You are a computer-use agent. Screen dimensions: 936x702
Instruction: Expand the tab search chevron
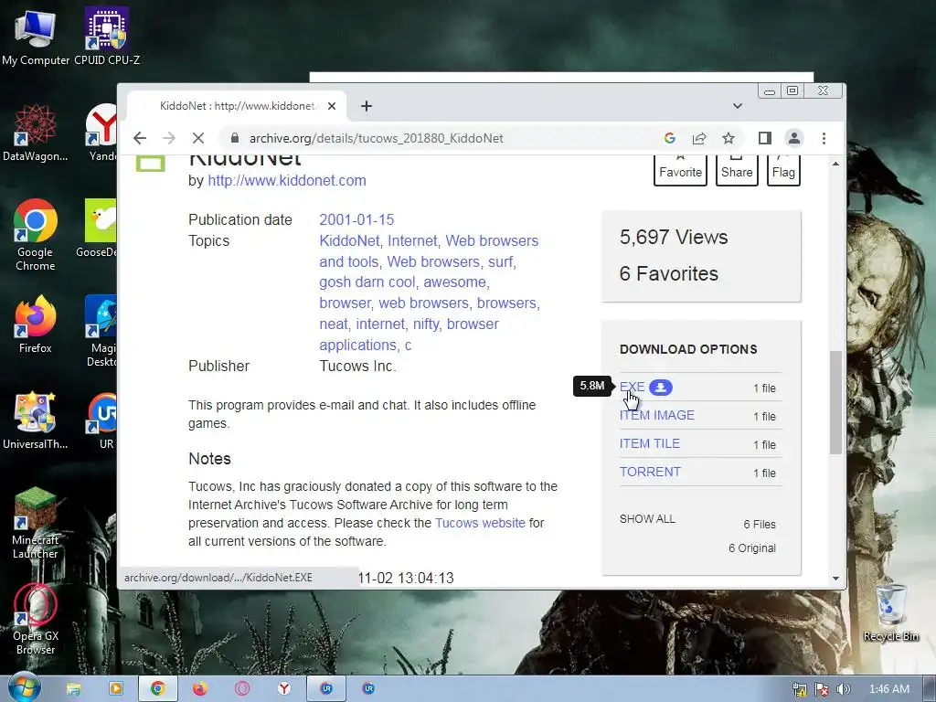click(x=738, y=106)
